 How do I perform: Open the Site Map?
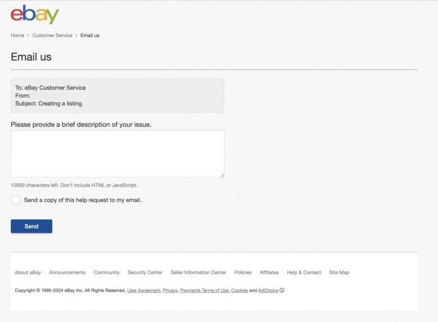339,273
